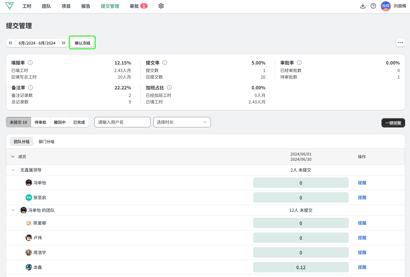The width and height of the screenshot is (410, 277).
Task: Switch to 待审批 status filter
Action: pyautogui.click(x=41, y=122)
